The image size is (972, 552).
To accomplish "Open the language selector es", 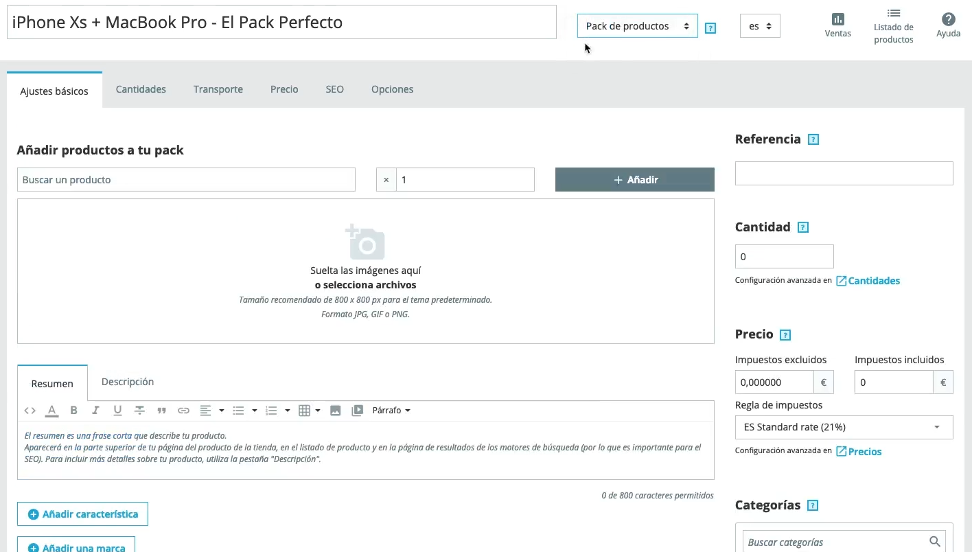I will [x=760, y=26].
